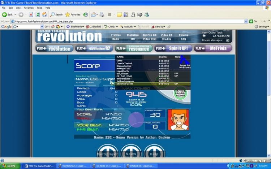Expand the AutoLink dropdown arrow

pos(135,27)
